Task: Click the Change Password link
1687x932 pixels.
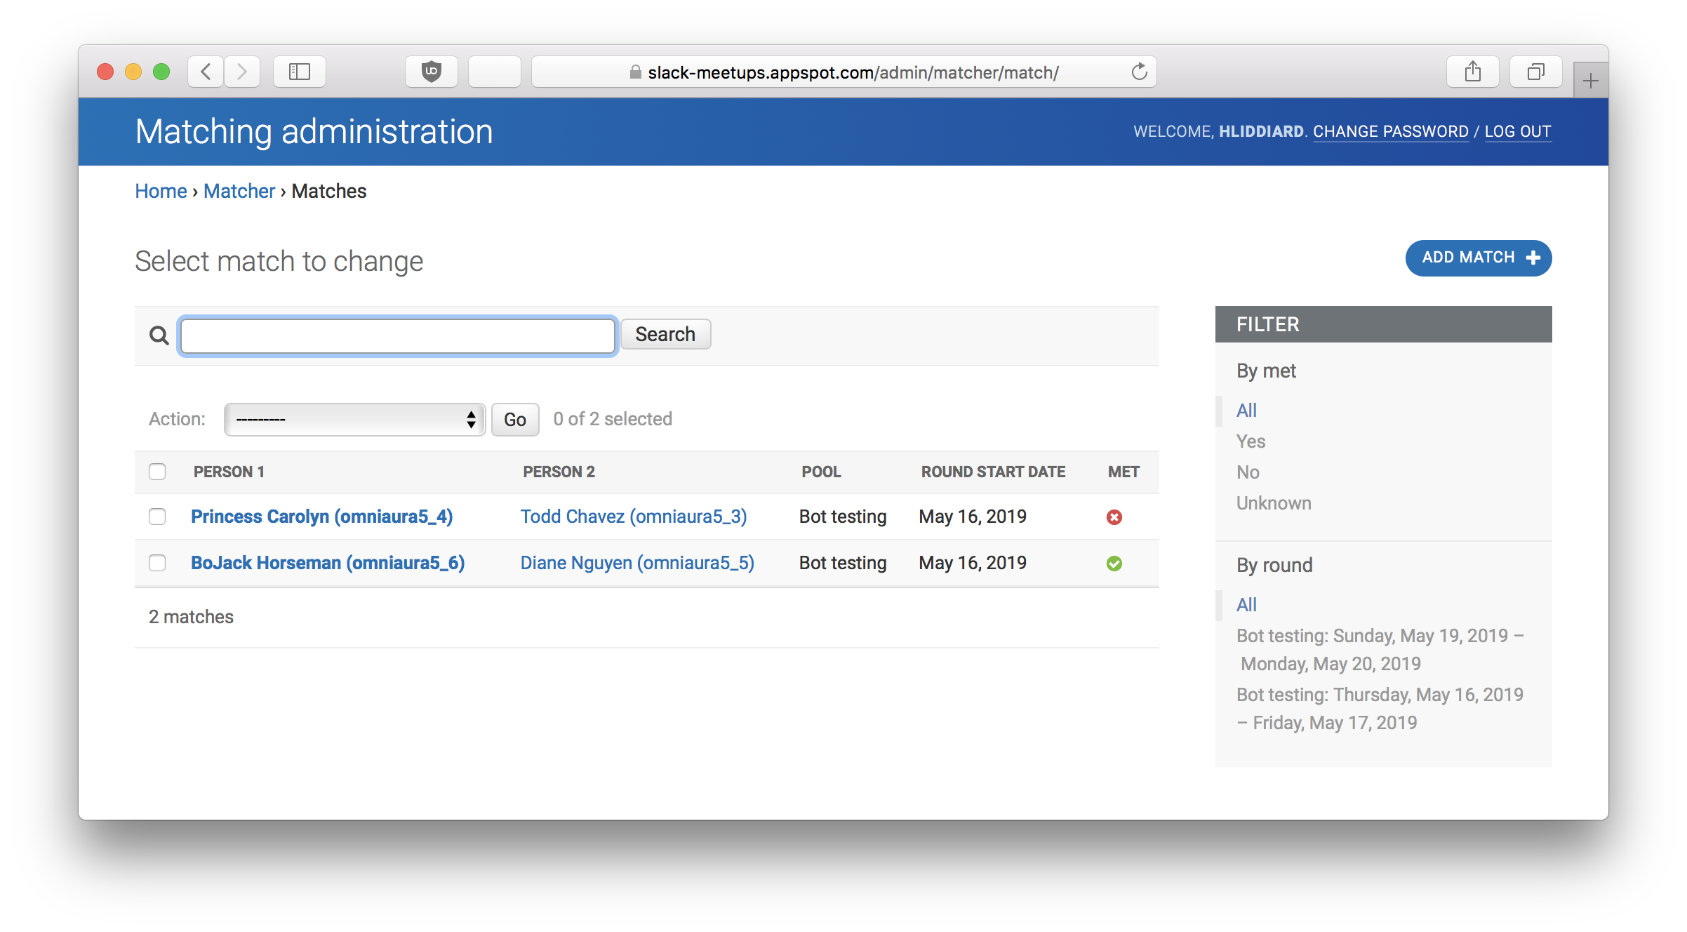Action: click(x=1390, y=131)
